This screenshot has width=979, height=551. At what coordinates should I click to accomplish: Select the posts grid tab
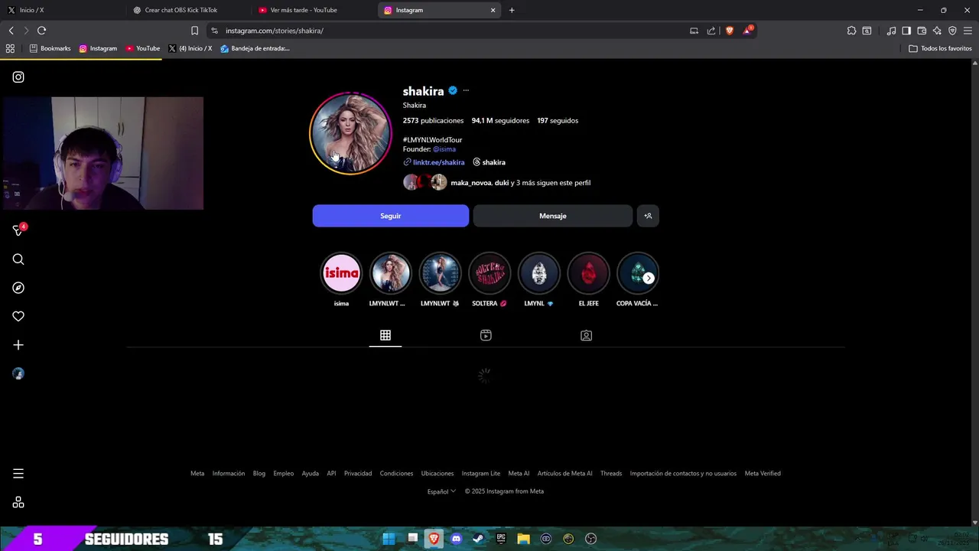[x=385, y=335]
